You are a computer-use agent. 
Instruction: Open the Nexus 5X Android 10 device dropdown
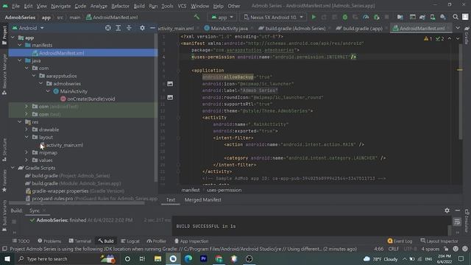point(273,17)
